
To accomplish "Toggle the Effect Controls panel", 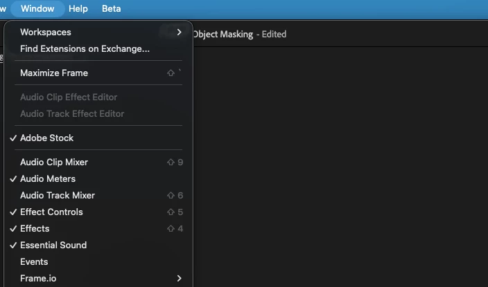I will tap(98, 212).
